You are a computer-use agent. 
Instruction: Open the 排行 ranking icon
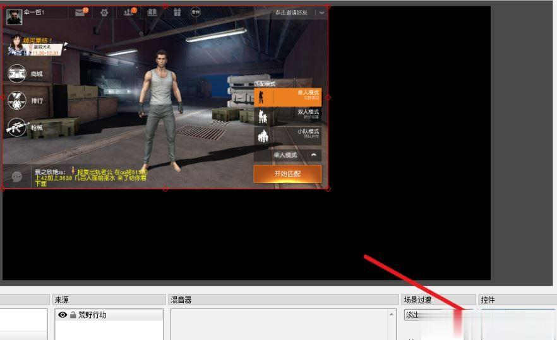[17, 101]
